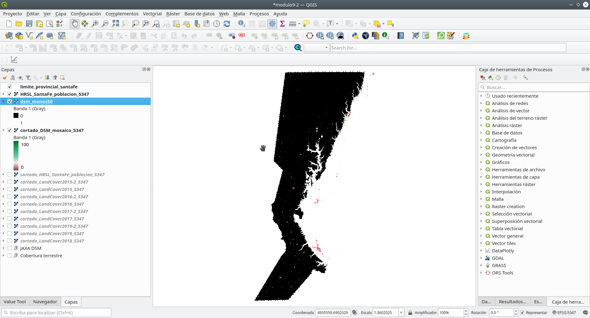Open the Statistical Summary sigma icon
The width and height of the screenshot is (590, 318).
(282, 24)
